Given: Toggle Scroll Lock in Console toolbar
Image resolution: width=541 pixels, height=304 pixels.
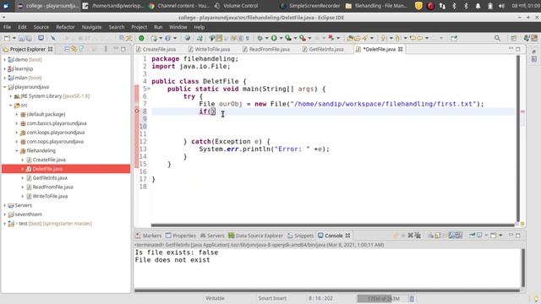Looking at the screenshot, I should coord(438,236).
